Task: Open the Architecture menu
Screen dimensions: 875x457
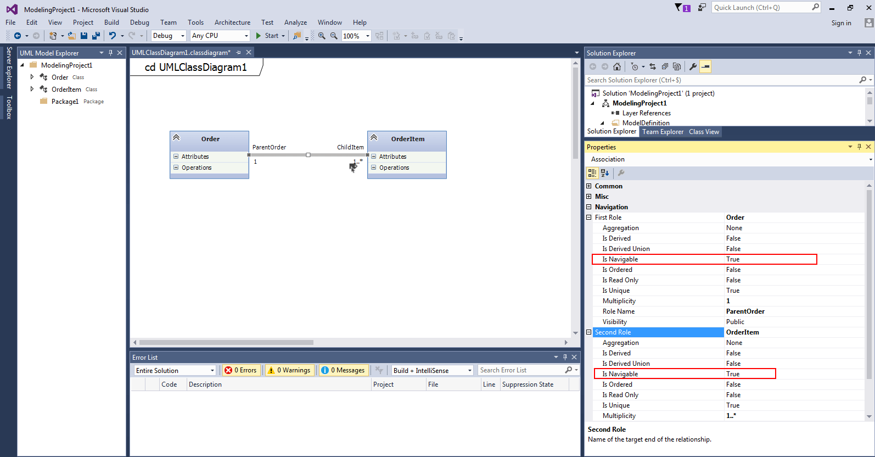Action: pyautogui.click(x=232, y=23)
